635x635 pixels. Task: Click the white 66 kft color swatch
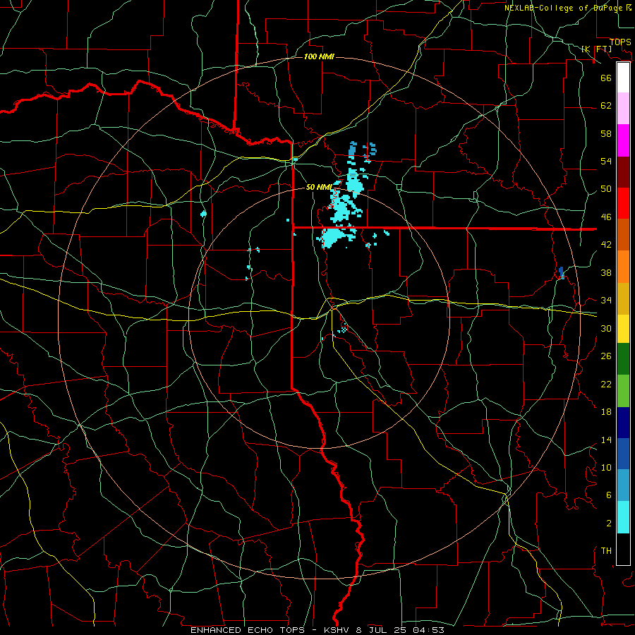[623, 78]
